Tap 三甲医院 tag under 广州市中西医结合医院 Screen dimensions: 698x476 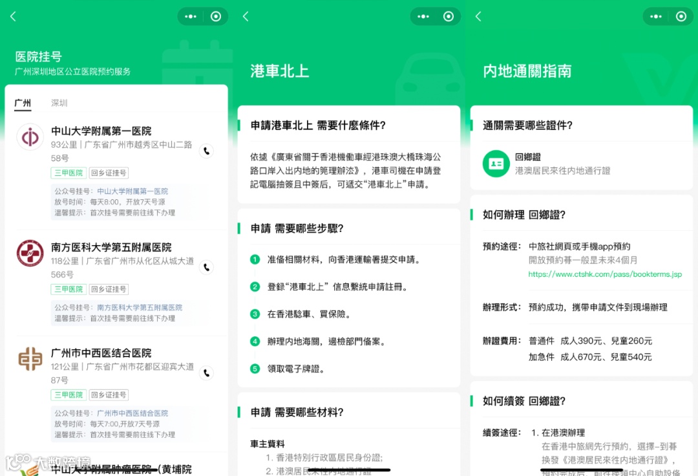click(x=69, y=395)
